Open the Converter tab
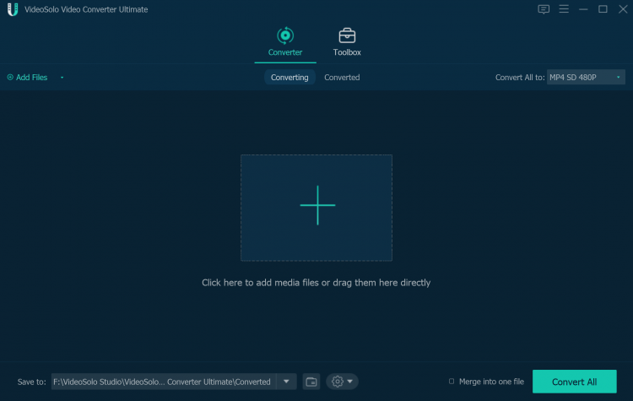633x401 pixels. pyautogui.click(x=285, y=42)
